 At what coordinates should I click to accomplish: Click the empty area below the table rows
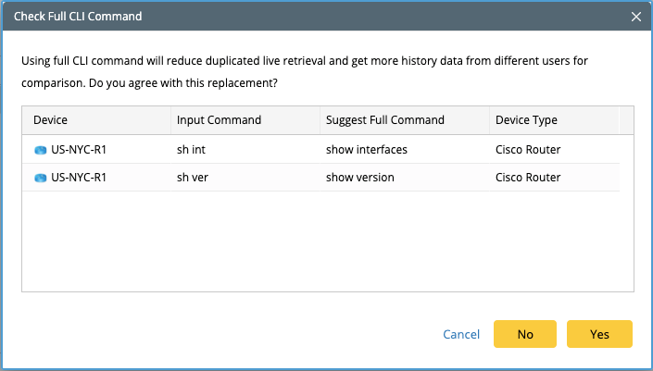click(x=328, y=241)
